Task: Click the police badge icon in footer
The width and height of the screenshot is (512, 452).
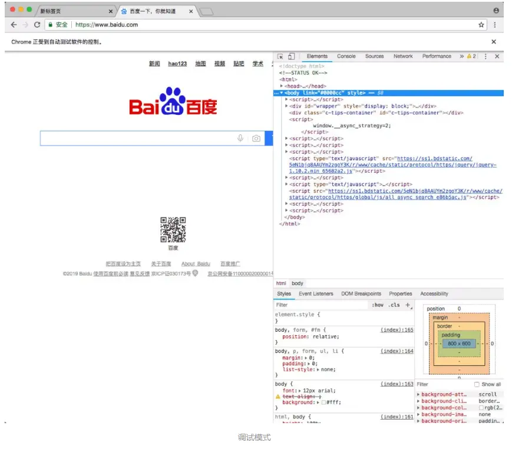Action: coord(195,273)
